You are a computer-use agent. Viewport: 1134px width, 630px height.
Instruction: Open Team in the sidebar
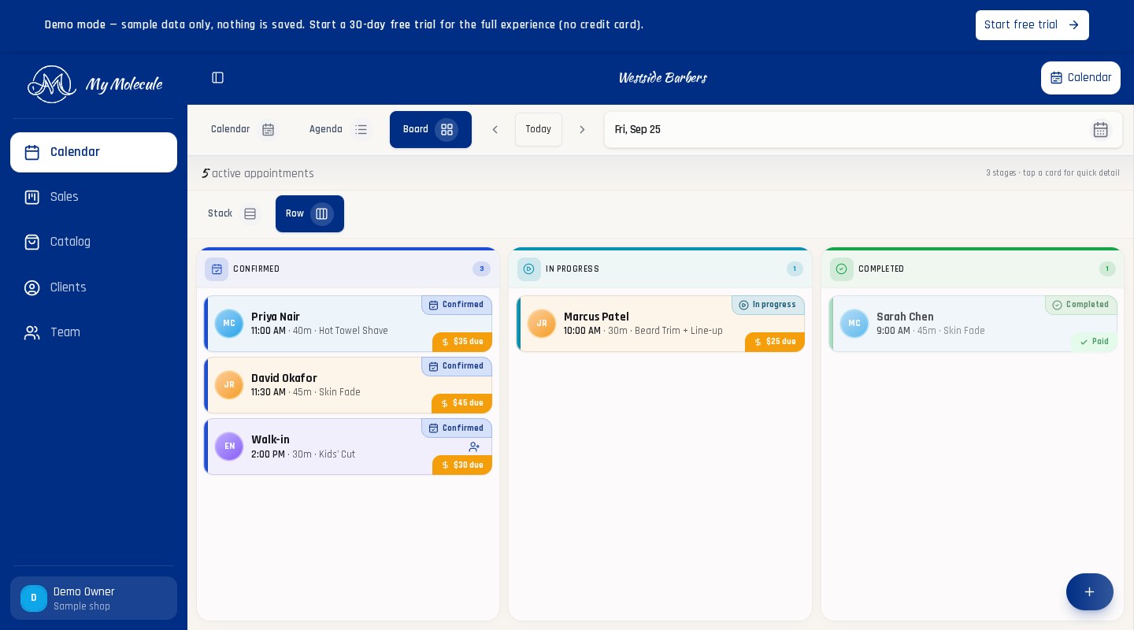pos(94,332)
